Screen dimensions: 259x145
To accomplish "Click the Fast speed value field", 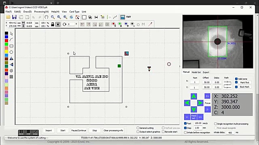I will (198, 123).
